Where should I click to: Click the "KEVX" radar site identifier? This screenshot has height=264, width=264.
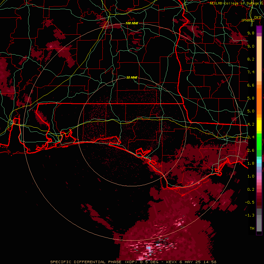(171, 262)
